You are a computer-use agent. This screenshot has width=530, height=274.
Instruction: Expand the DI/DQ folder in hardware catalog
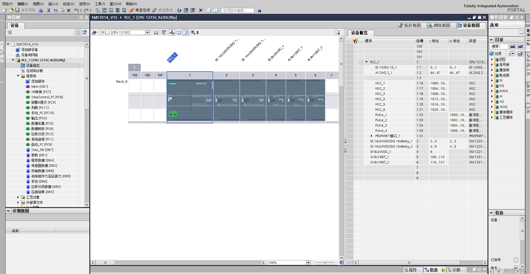click(x=492, y=91)
